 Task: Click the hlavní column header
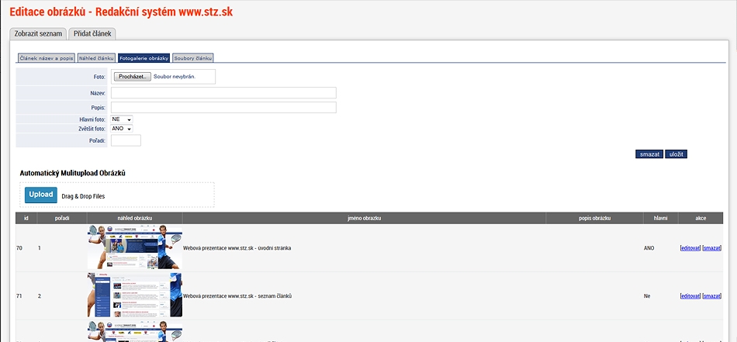(x=661, y=219)
